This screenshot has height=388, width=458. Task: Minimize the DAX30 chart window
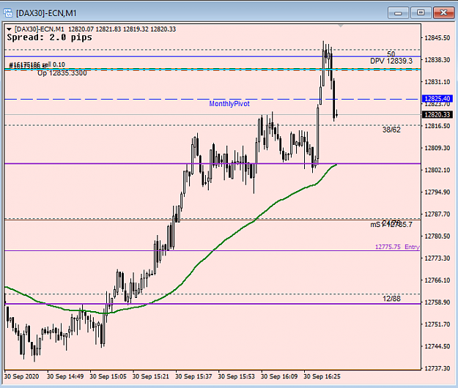click(x=398, y=13)
